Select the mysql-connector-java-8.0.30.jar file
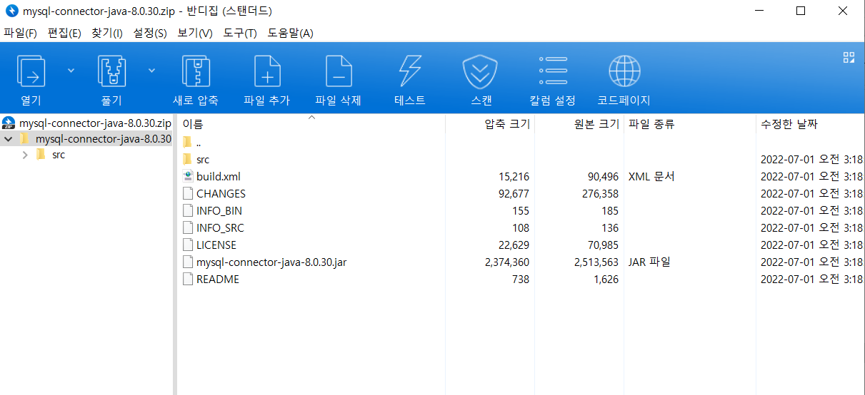 [271, 262]
